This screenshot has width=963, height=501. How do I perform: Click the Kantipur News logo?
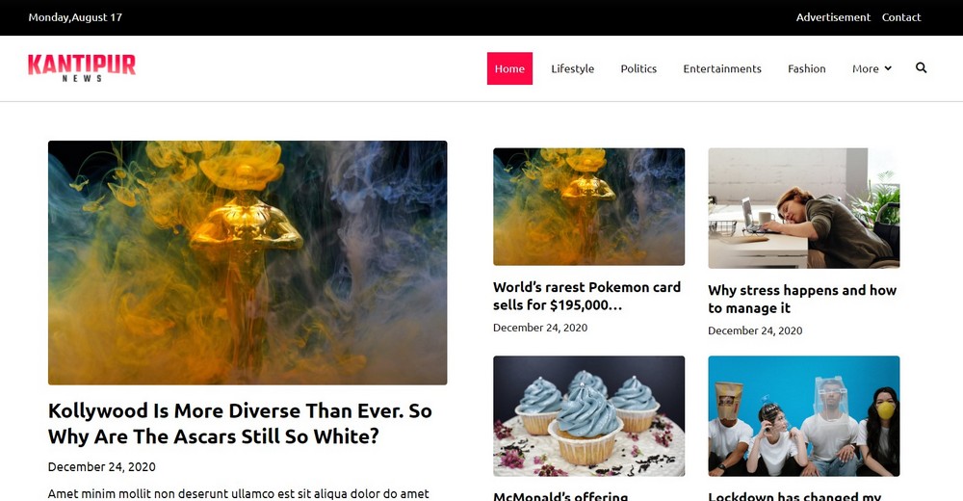pyautogui.click(x=82, y=67)
